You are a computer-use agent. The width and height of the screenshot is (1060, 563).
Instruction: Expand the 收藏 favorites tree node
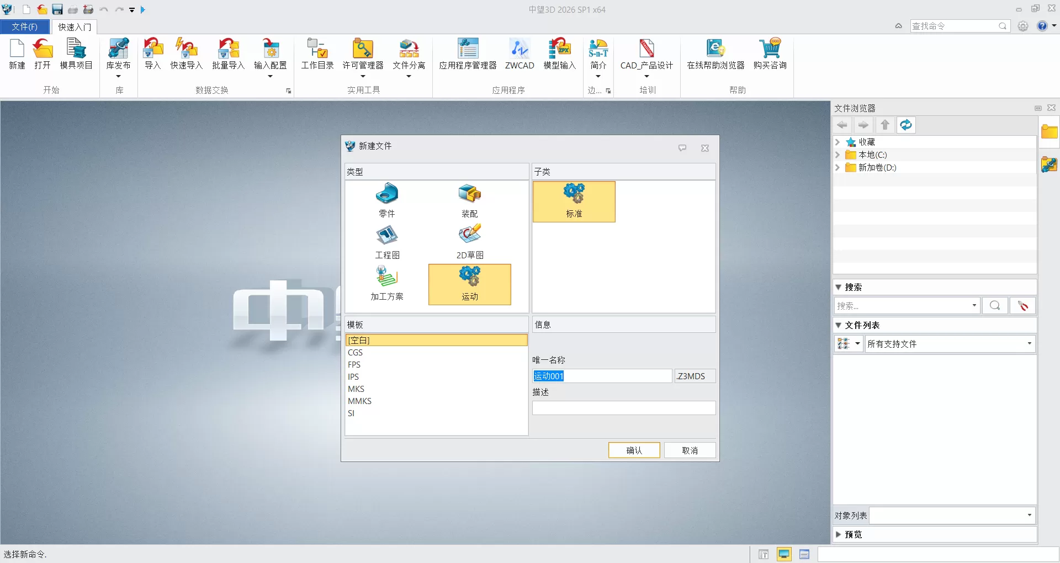[838, 142]
